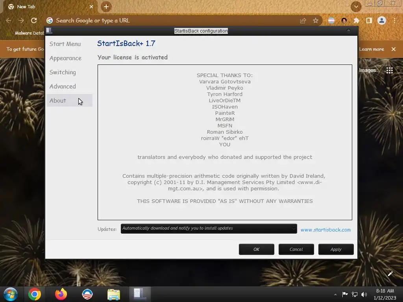Close the StartIsBack dialog via title bar button
The image size is (403, 302).
click(x=349, y=31)
